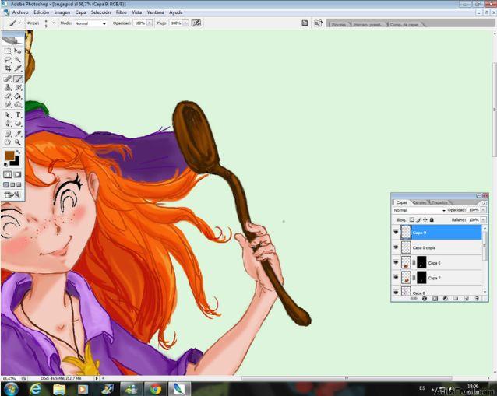Select the Zoom tool
This screenshot has height=396, width=497.
pos(18,142)
